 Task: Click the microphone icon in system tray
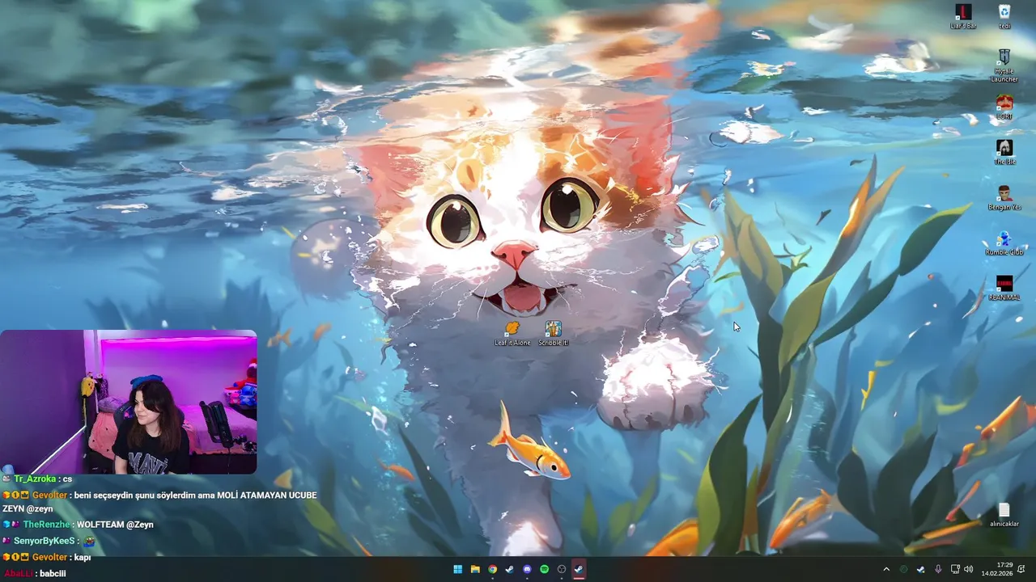938,569
